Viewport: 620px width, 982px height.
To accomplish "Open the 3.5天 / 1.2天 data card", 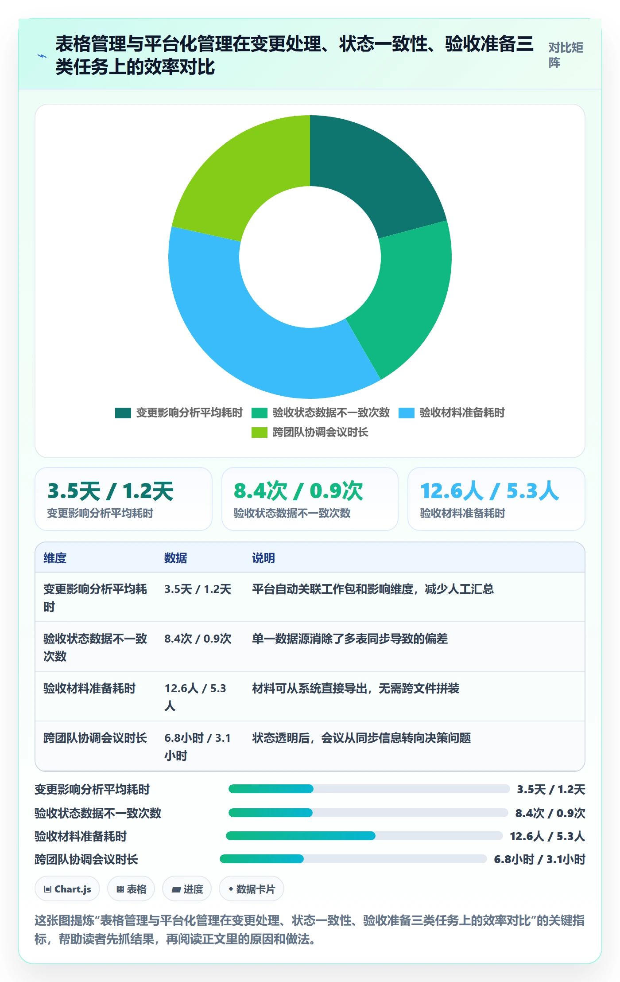I will click(124, 499).
